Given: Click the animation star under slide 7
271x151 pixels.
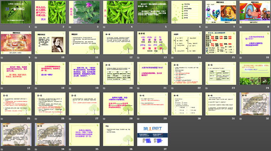Looking at the screenshot, I should click(x=207, y=27).
